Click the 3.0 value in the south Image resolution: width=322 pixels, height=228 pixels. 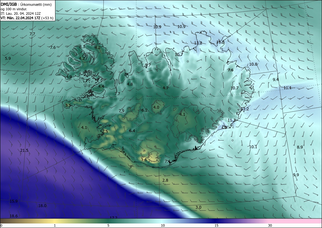pos(198,207)
